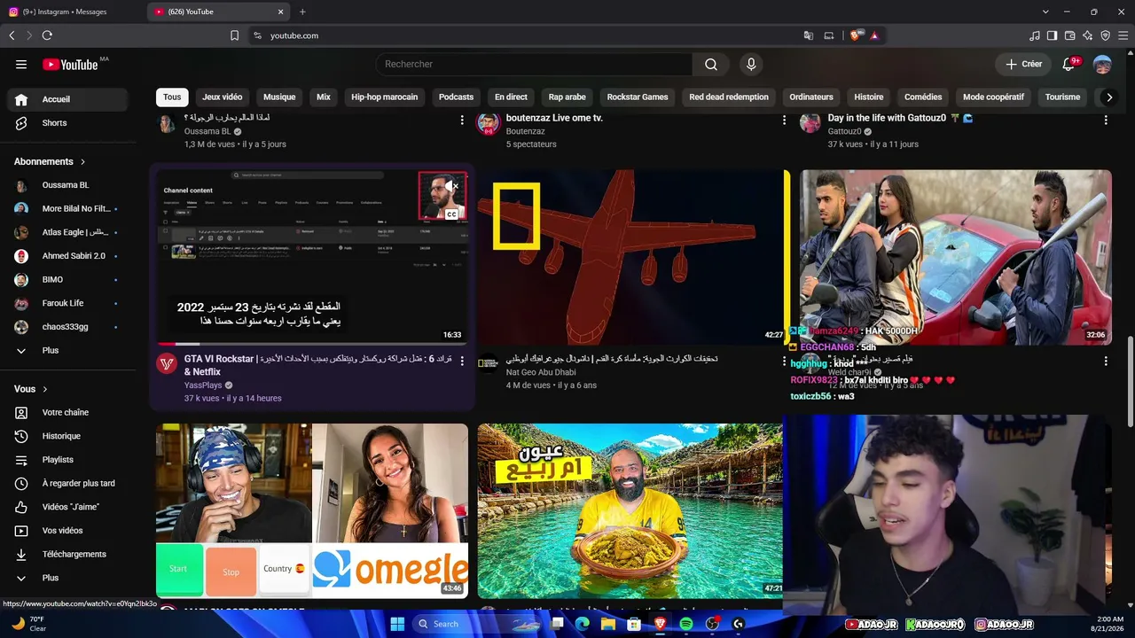Open Spotify from the taskbar
Screen dimensions: 1135x638
[686, 624]
